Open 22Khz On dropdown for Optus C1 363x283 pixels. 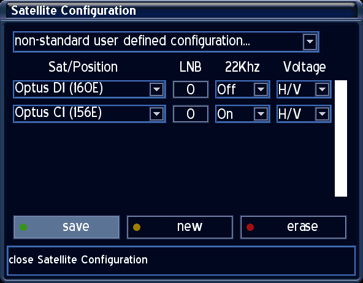[261, 114]
